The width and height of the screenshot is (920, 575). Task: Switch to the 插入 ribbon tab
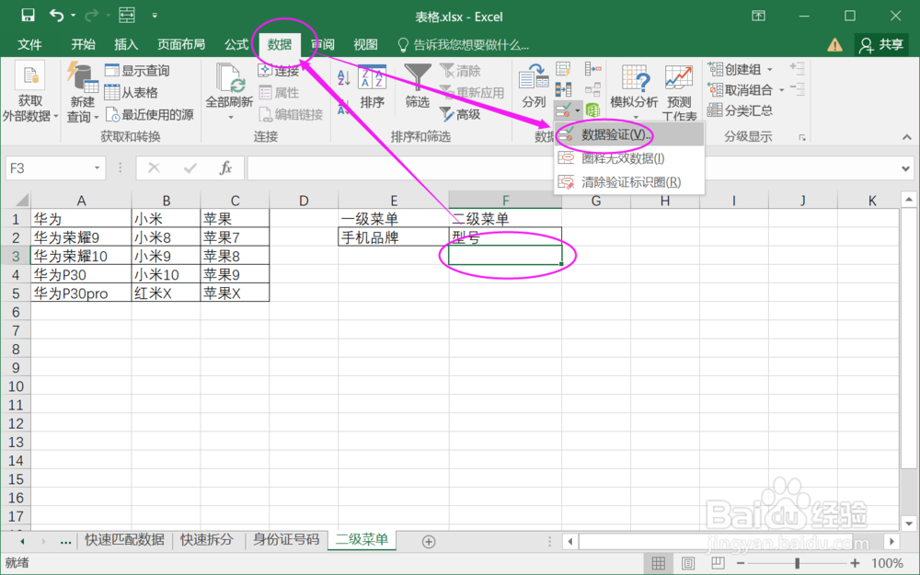[125, 44]
